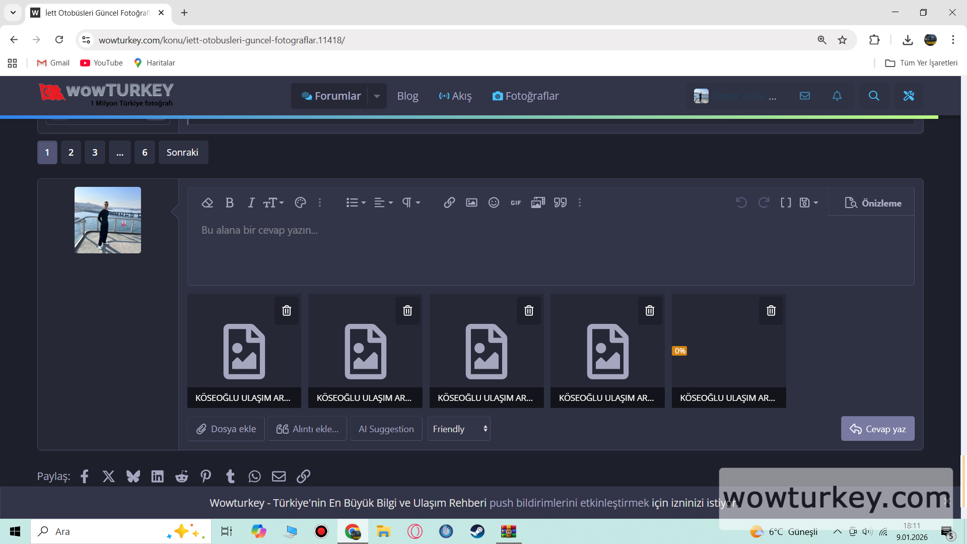Open the Friendly tone dropdown
This screenshot has width=967, height=544.
click(x=459, y=429)
